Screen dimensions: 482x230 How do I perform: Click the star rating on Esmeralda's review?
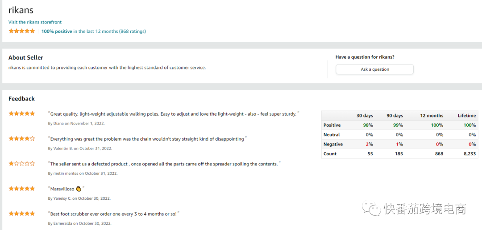[x=22, y=214]
